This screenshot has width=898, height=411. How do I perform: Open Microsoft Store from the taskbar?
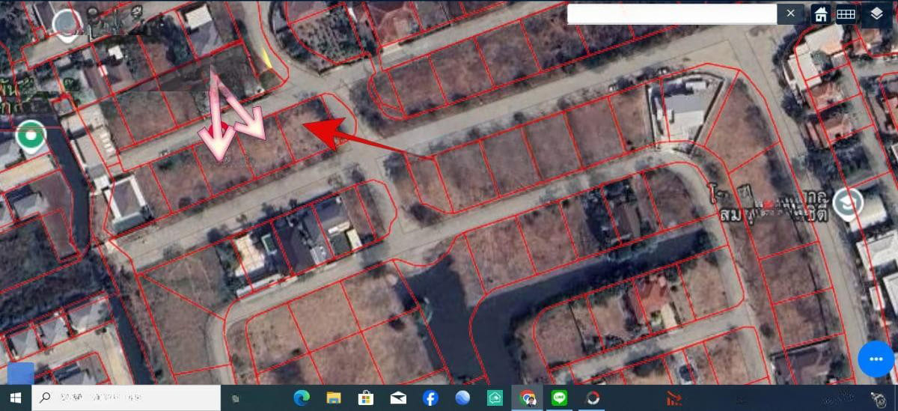[366, 398]
